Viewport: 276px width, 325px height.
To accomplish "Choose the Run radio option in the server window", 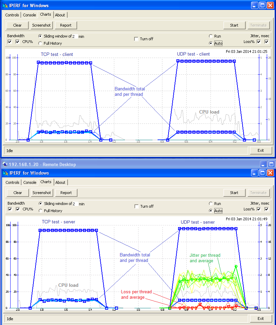I will click(x=211, y=204).
